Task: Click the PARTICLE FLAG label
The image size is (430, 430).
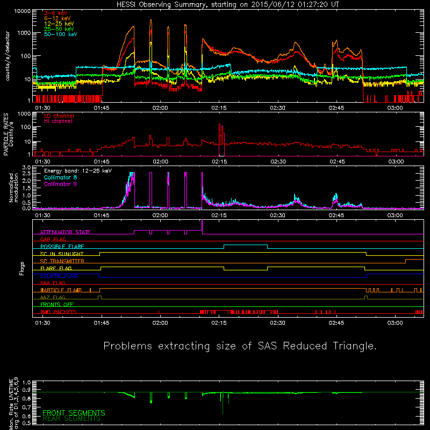Action: click(x=60, y=290)
